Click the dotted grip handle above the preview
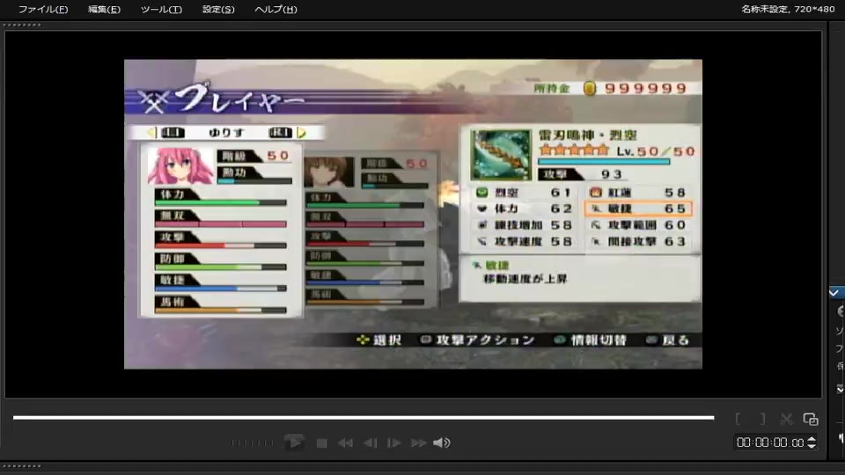Screen dimensions: 845x475 [22, 25]
